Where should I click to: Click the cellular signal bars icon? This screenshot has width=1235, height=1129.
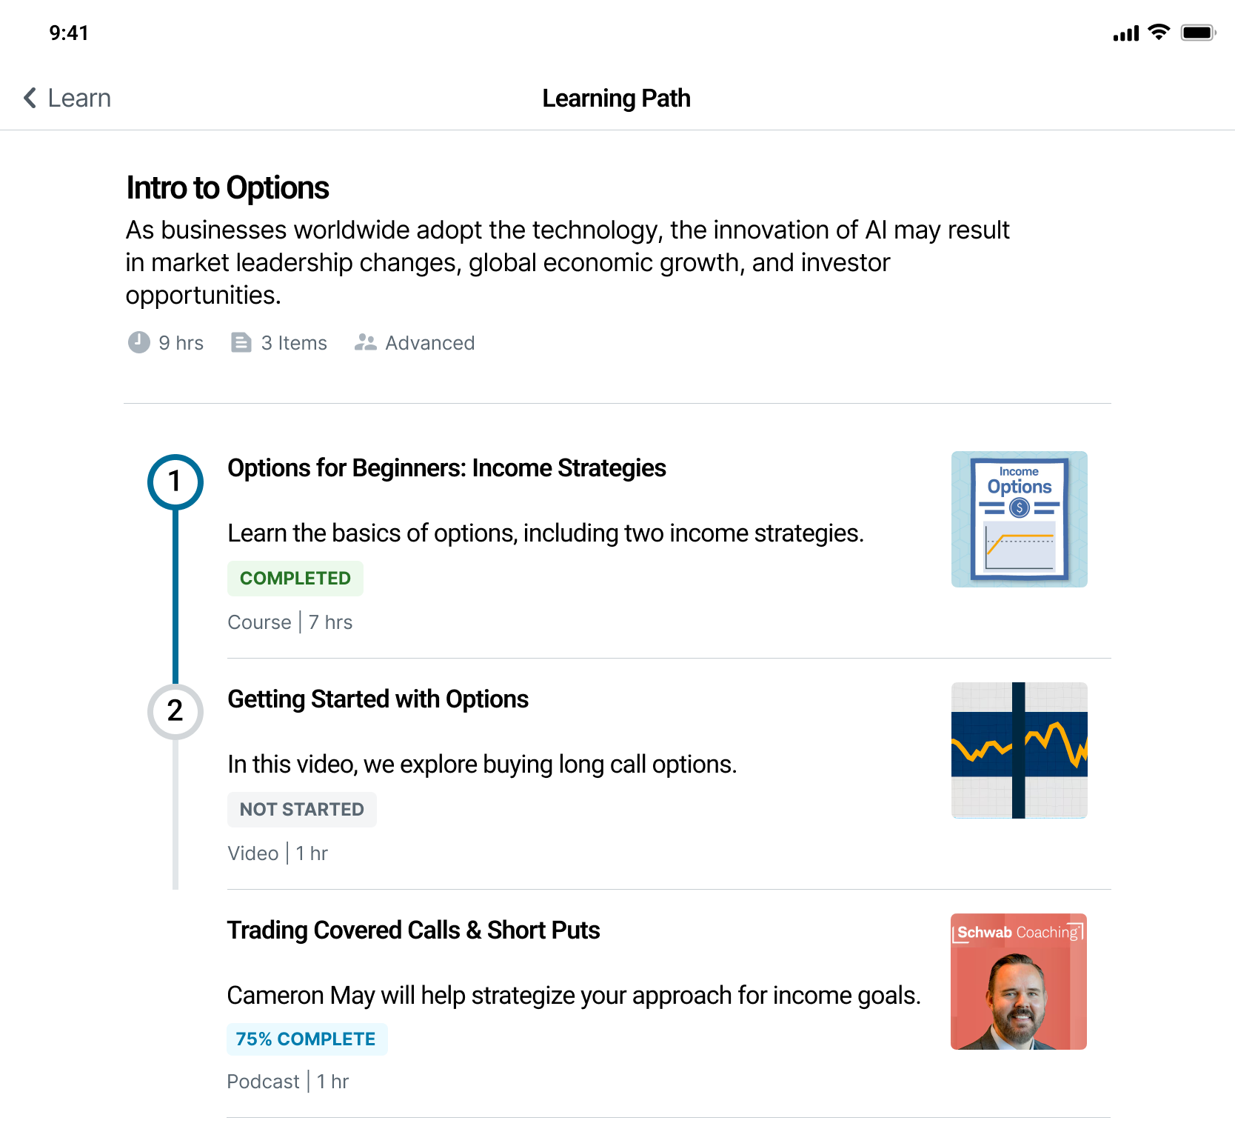(x=1126, y=33)
